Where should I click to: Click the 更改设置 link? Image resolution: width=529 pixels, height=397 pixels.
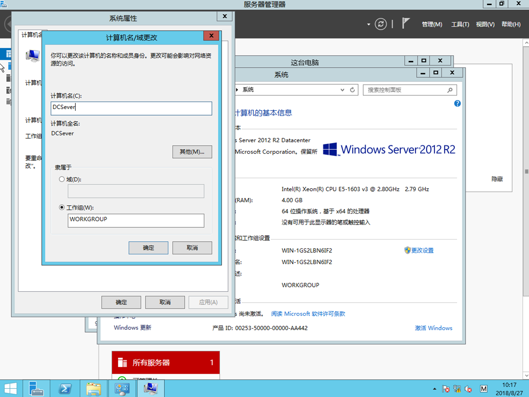click(422, 251)
